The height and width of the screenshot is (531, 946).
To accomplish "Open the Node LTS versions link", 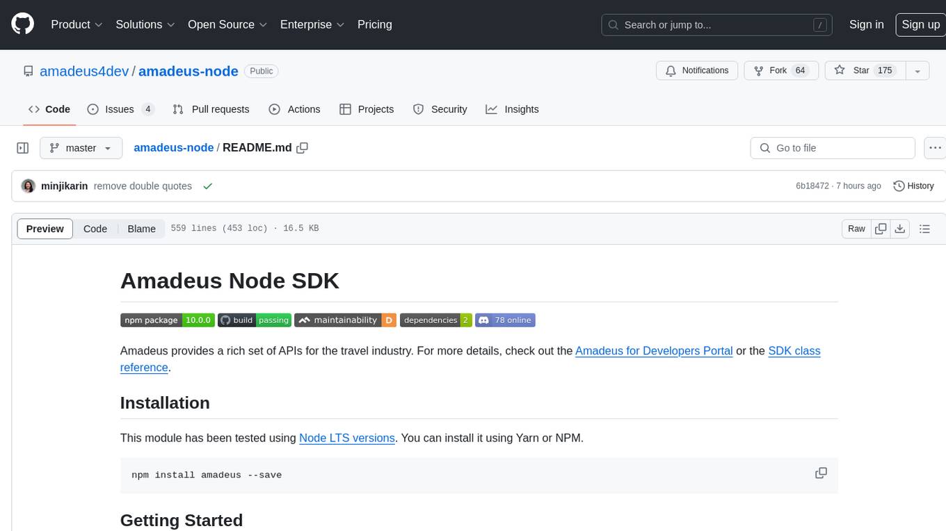I will [347, 438].
